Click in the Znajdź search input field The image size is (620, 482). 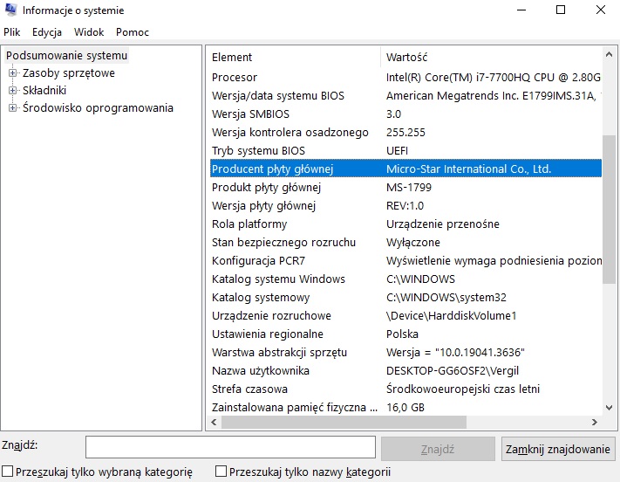coord(230,448)
